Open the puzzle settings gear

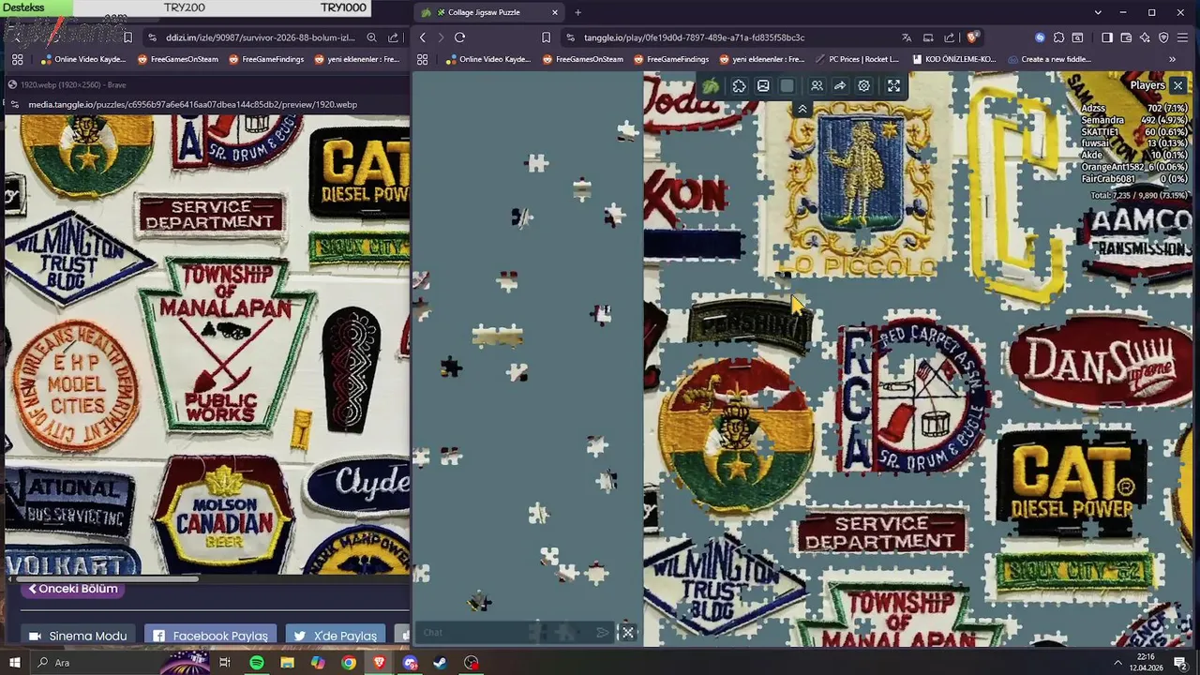click(864, 86)
